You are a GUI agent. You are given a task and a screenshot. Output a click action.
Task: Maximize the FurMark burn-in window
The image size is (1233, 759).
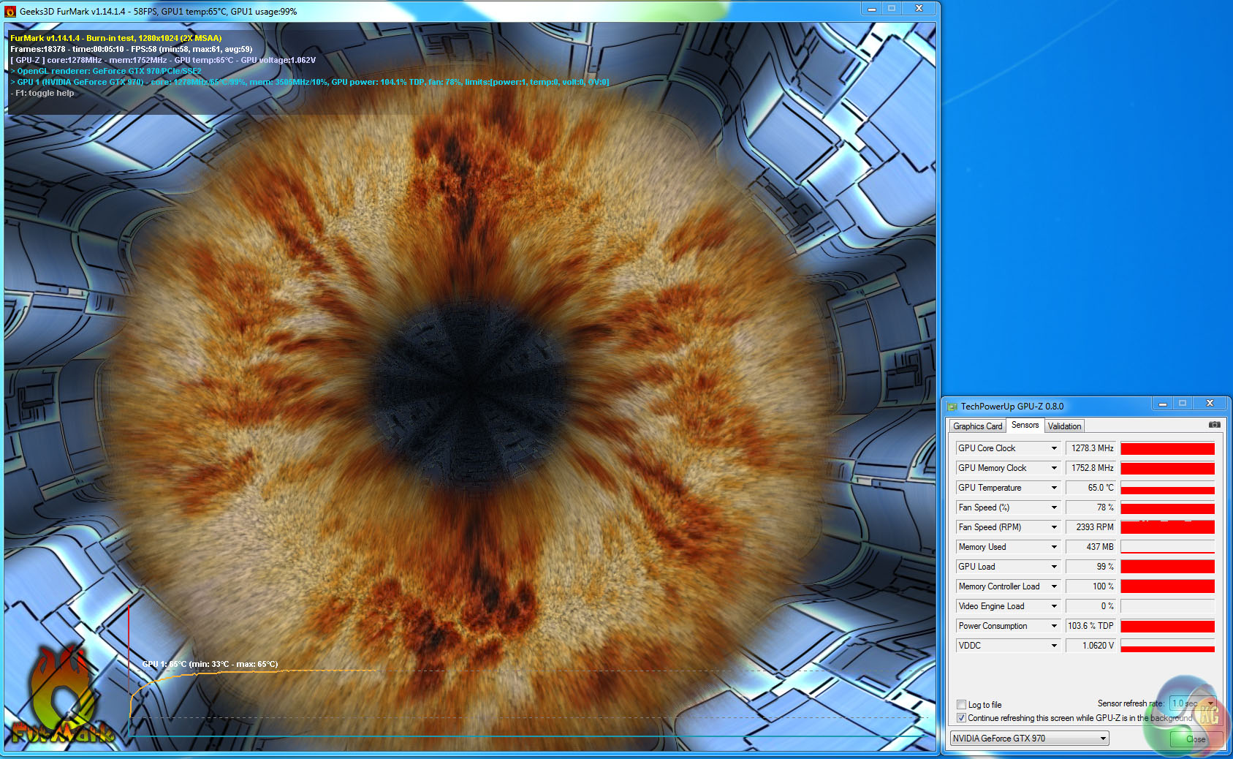(892, 8)
